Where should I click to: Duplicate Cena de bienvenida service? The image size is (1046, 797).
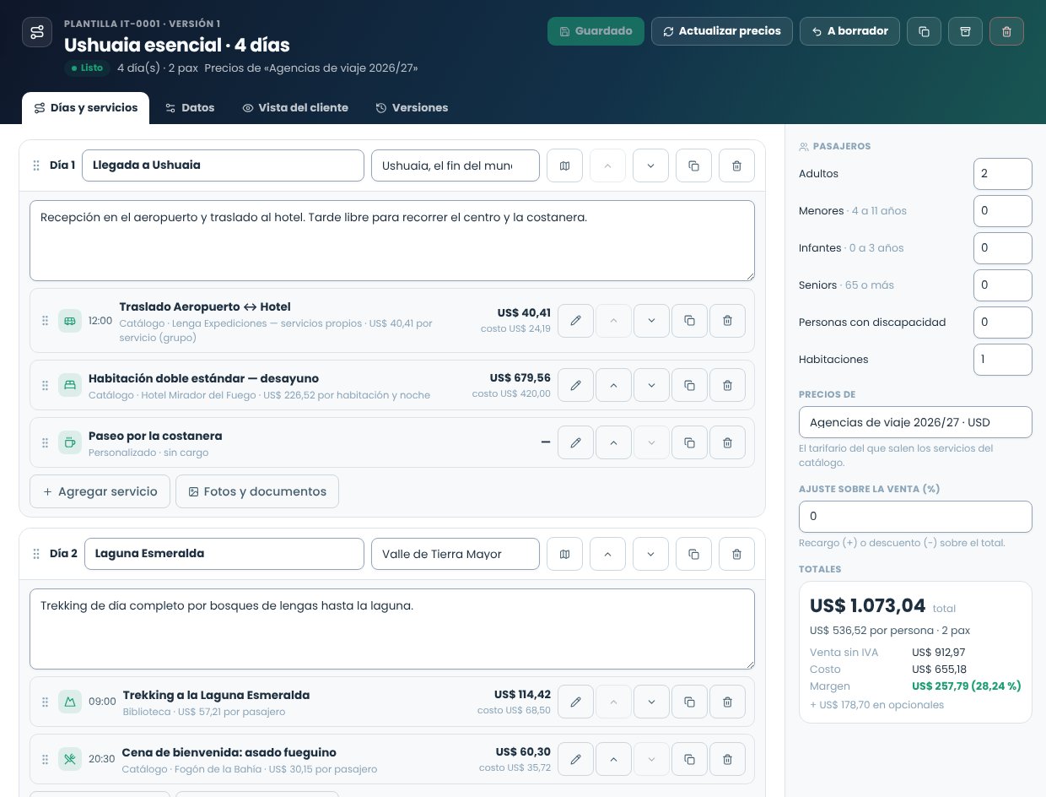pos(689,759)
